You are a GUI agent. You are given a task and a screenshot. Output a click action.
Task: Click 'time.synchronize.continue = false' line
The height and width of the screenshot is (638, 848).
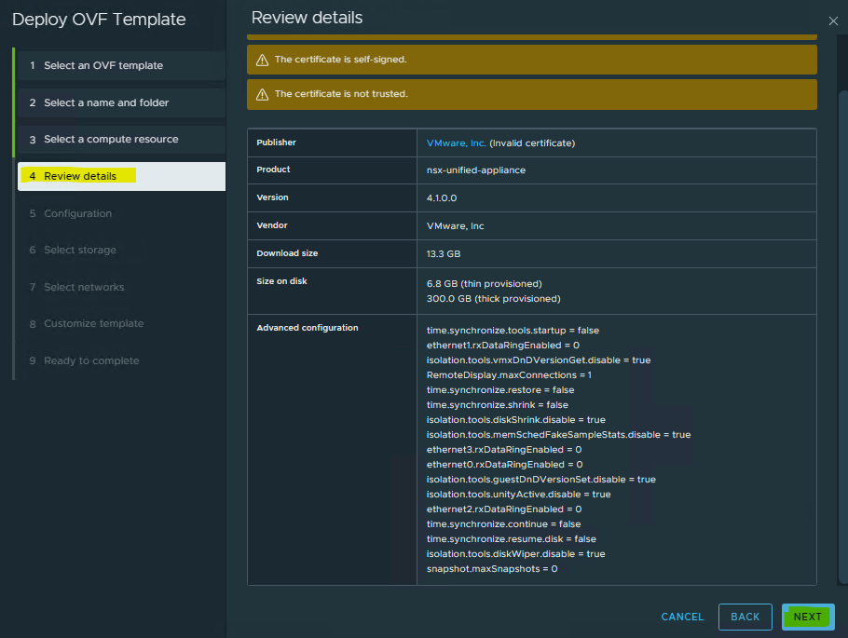pyautogui.click(x=503, y=524)
